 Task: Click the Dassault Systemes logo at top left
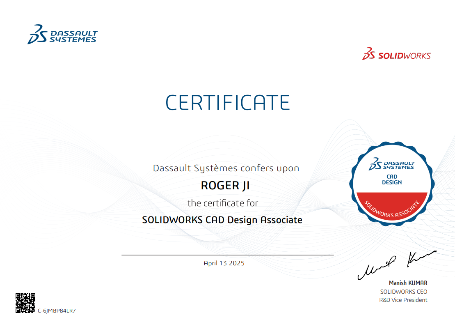pos(62,34)
